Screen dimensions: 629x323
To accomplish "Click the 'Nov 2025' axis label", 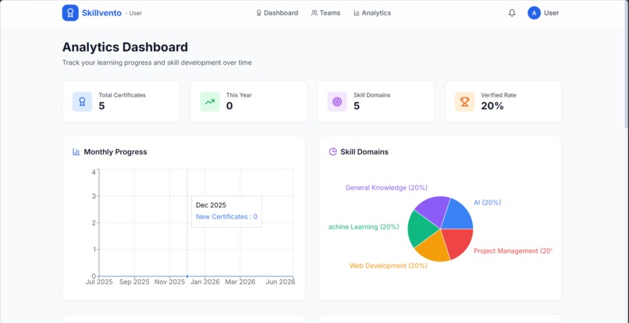I will pos(169,282).
